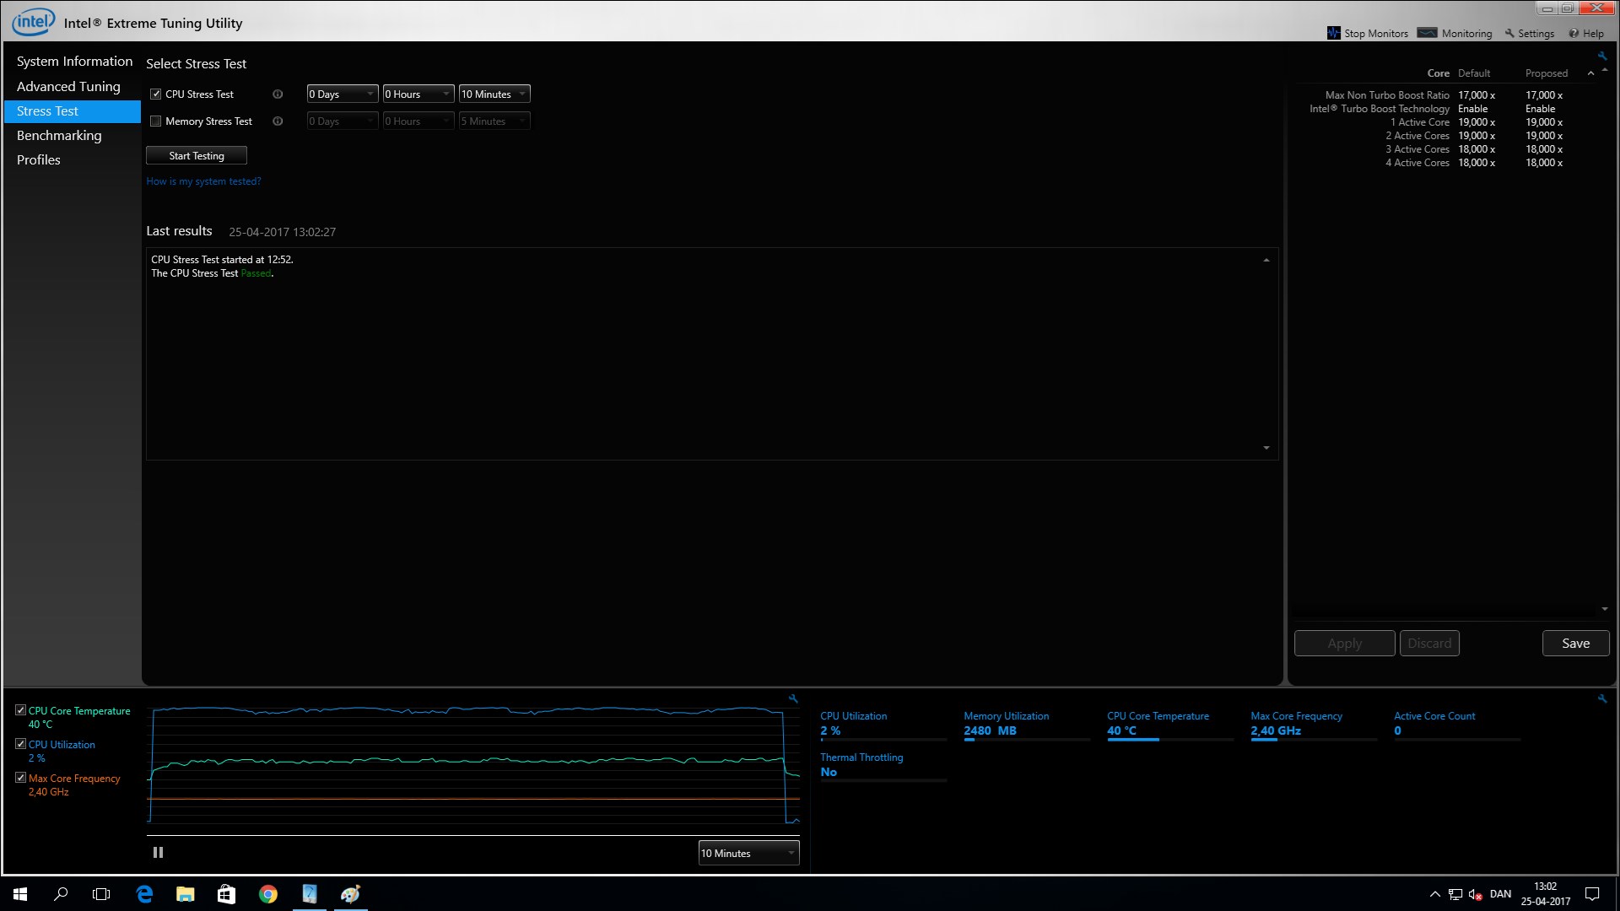Uncheck the CPU Stress Test checkbox

point(156,94)
